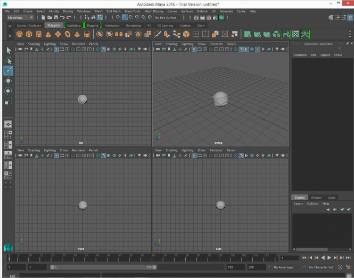The width and height of the screenshot is (354, 278).
Task: Toggle snap to curves in status line
Action: [125, 18]
